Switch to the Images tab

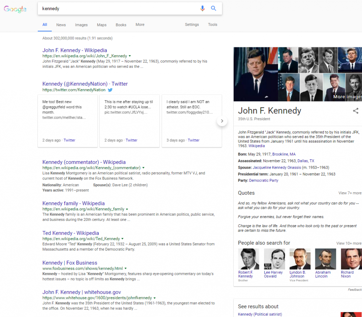81,25
